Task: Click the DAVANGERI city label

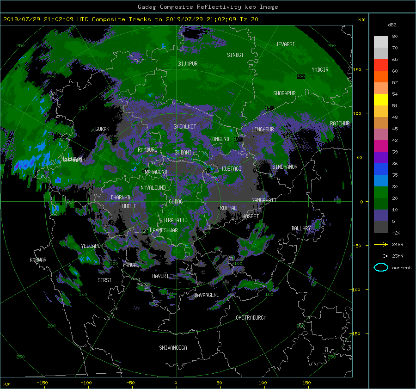Action: 207,295
